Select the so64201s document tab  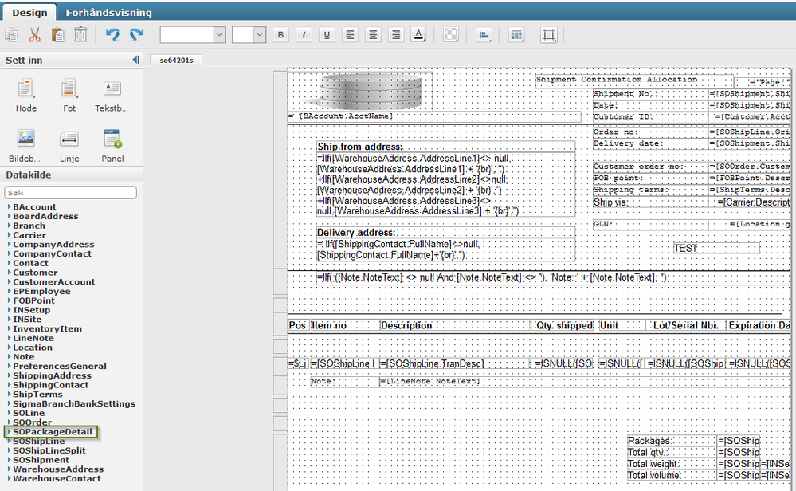(x=175, y=60)
